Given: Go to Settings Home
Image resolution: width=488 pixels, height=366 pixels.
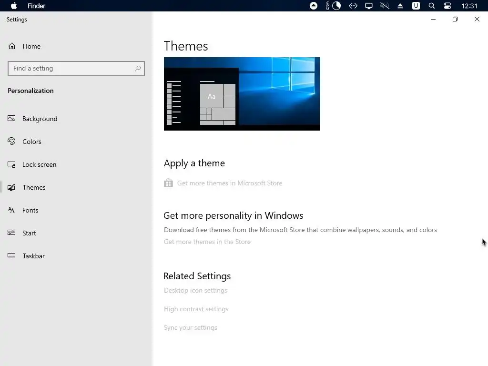Looking at the screenshot, I should coord(31,46).
